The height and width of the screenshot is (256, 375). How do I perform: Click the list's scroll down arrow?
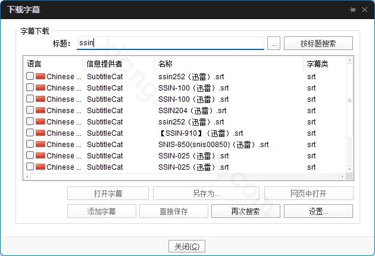click(349, 169)
